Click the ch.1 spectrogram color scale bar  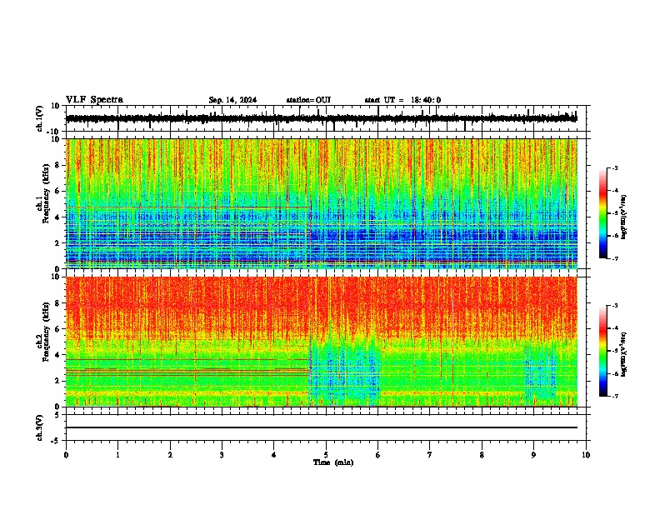pos(603,212)
